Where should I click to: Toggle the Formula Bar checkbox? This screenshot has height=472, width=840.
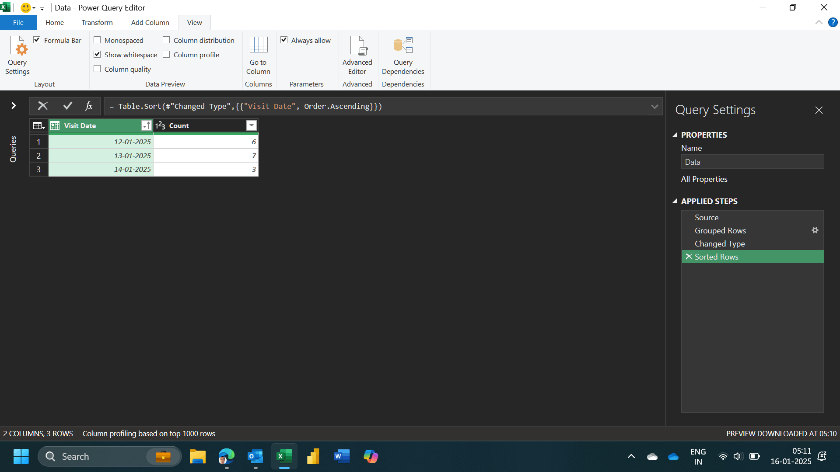[37, 40]
